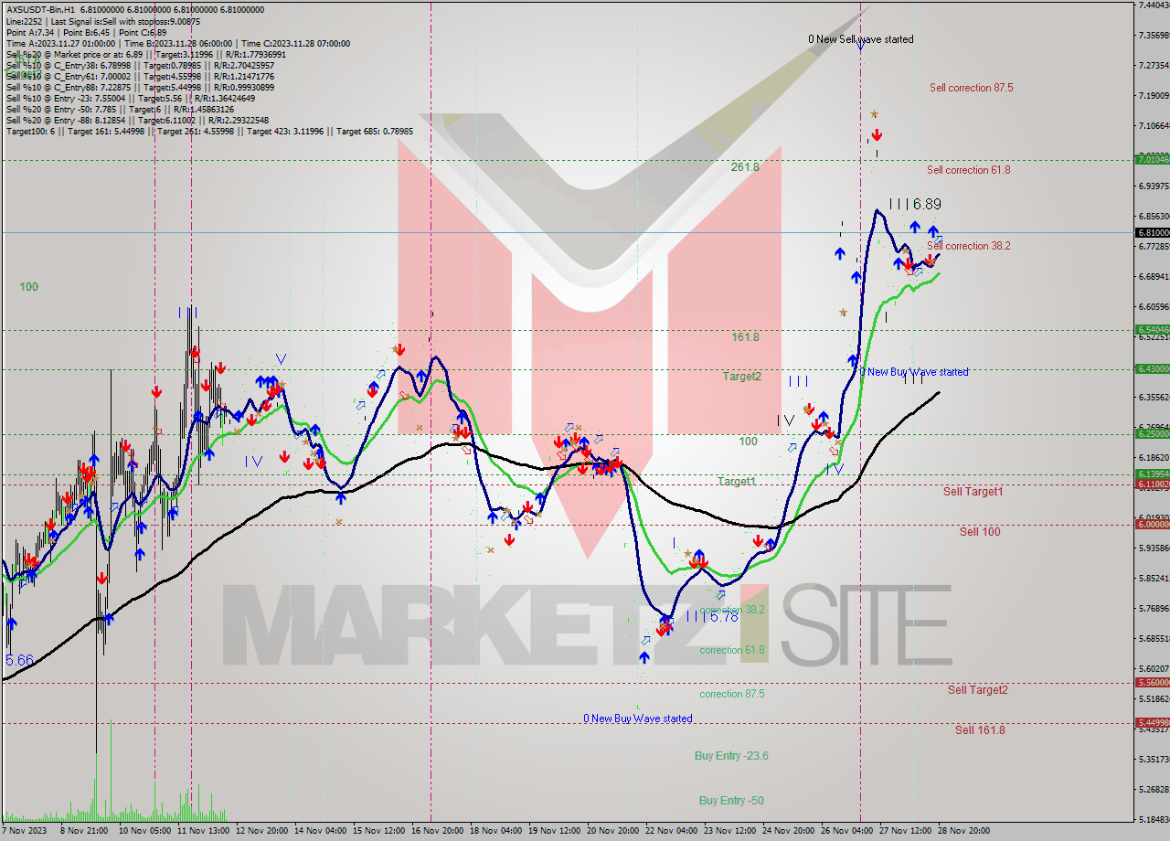Select the 'Sell correction 87.5' label
The image size is (1170, 841).
tap(971, 88)
